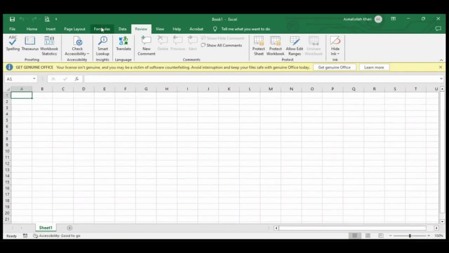
Task: Open Print Preview from the quick access toolbar
Action: pos(47,19)
